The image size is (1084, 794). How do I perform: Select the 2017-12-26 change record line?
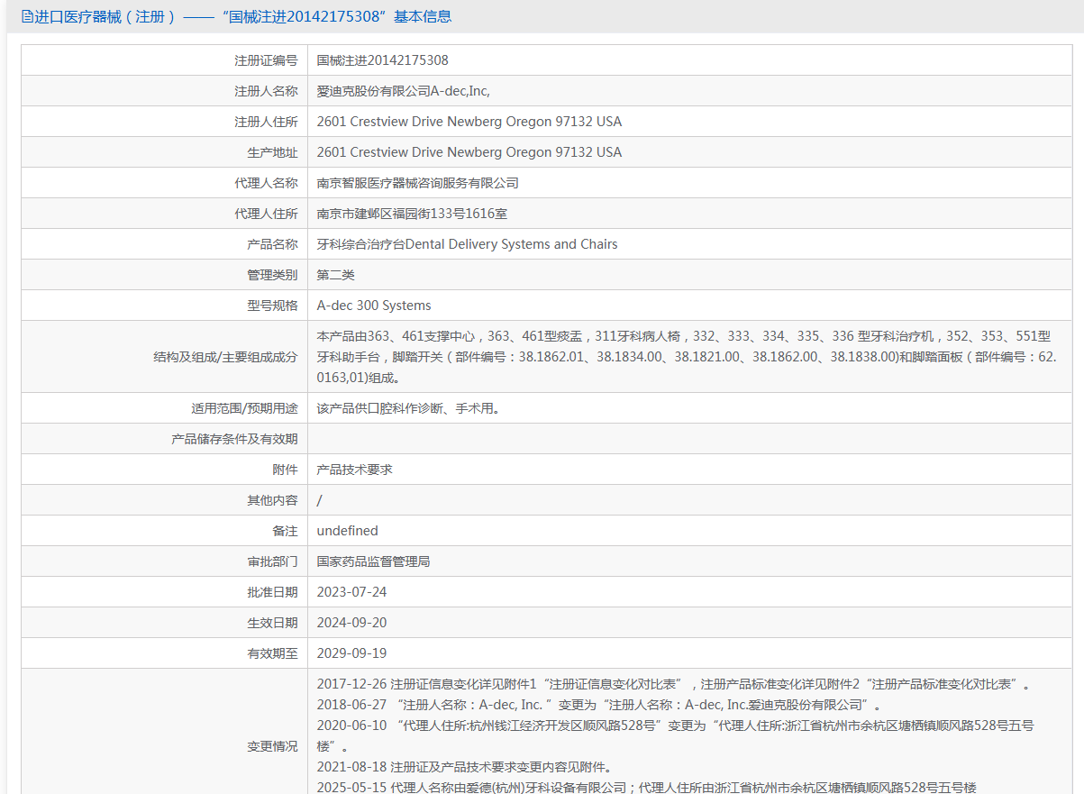673,684
